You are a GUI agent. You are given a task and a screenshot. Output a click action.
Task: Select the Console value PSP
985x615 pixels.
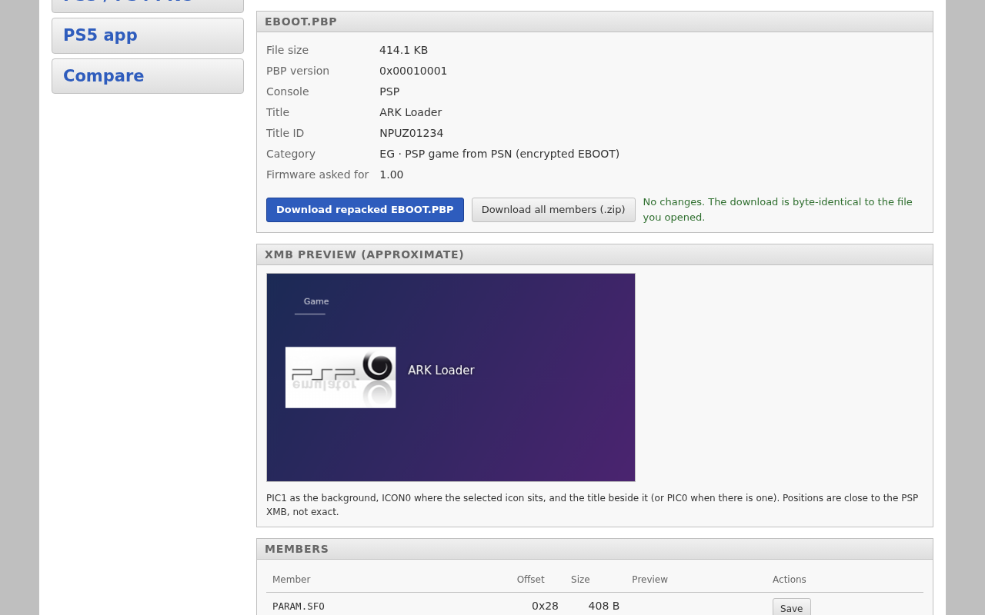tap(389, 91)
